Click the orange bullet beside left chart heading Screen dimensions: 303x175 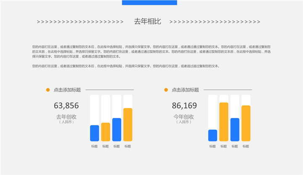coord(48,90)
